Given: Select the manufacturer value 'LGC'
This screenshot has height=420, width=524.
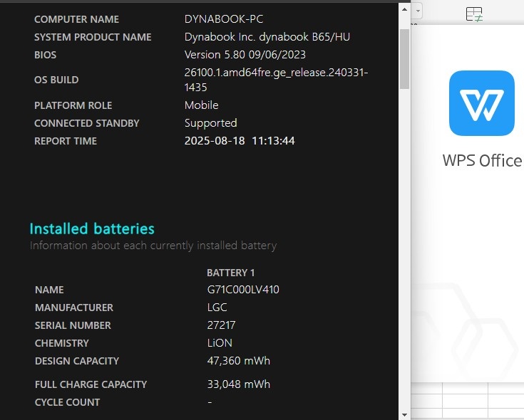Looking at the screenshot, I should tap(217, 308).
